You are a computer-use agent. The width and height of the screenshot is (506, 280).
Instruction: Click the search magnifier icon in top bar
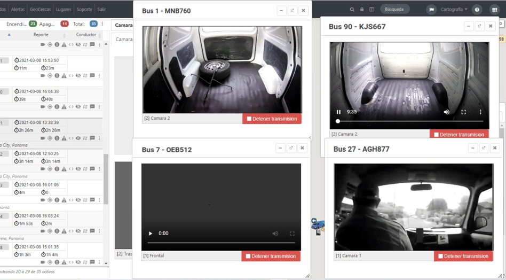click(x=352, y=10)
